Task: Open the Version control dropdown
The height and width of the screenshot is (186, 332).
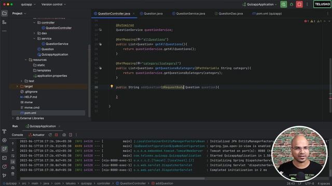Action: coord(53,4)
